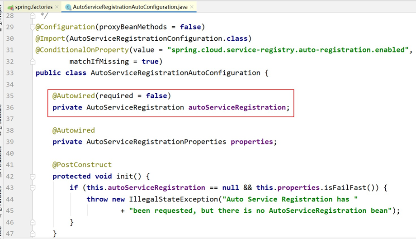Screen dimensions: 416x239
Task: Click class name AutoServiceRegistrationAutoConfiguration on line 33
Action: (x=175, y=73)
